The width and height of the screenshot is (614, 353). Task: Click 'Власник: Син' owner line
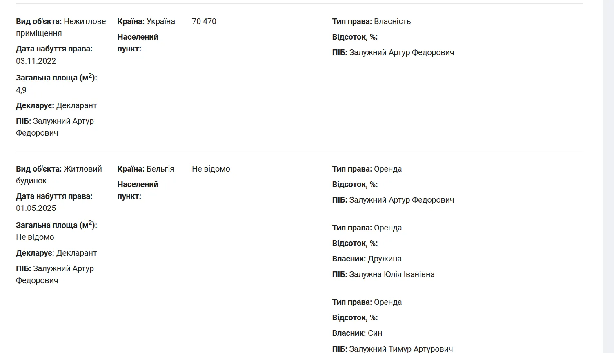click(357, 333)
